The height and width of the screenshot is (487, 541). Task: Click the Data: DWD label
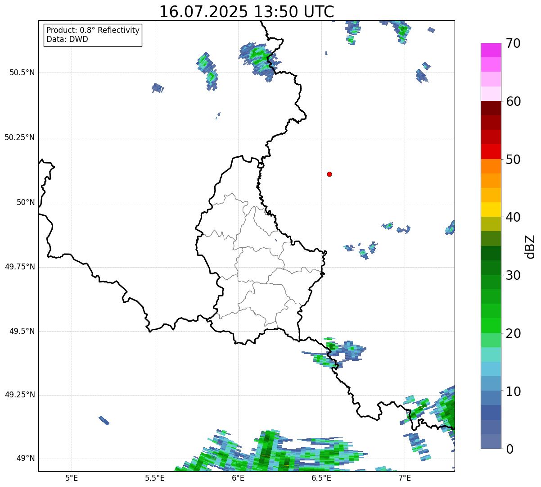pyautogui.click(x=67, y=39)
